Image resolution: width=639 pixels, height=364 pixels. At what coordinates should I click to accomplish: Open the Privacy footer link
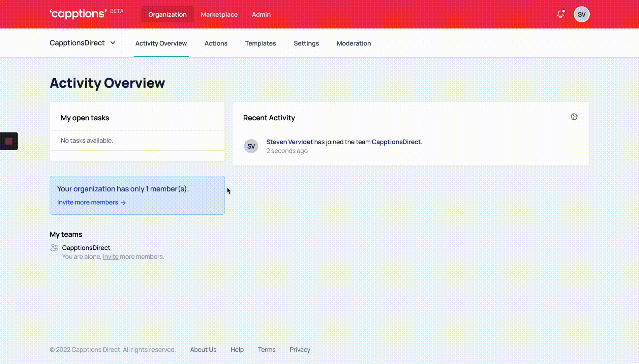coord(300,350)
